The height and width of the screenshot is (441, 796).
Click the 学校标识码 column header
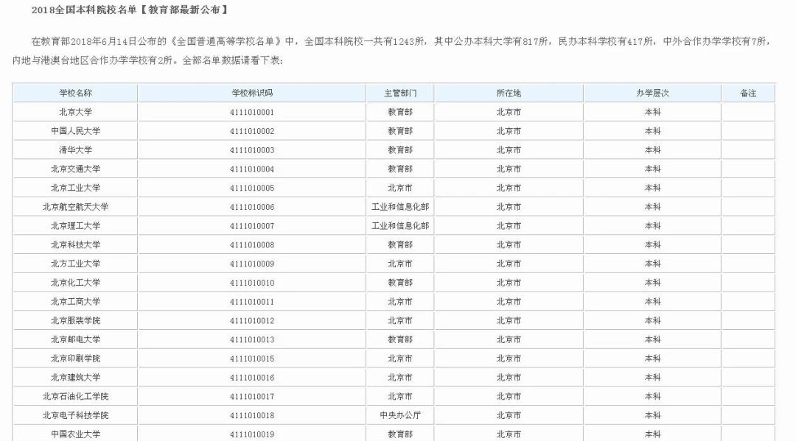coord(252,94)
